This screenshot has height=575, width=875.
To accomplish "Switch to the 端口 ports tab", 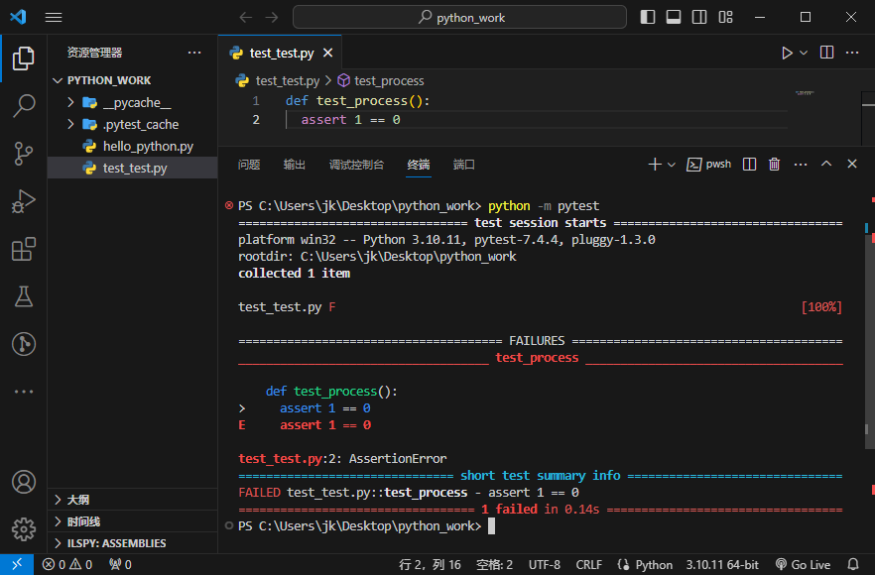I will click(463, 165).
